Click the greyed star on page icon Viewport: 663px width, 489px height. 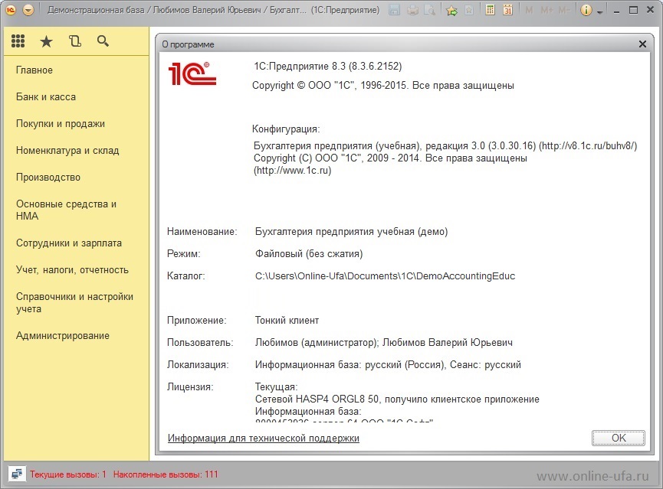(469, 10)
